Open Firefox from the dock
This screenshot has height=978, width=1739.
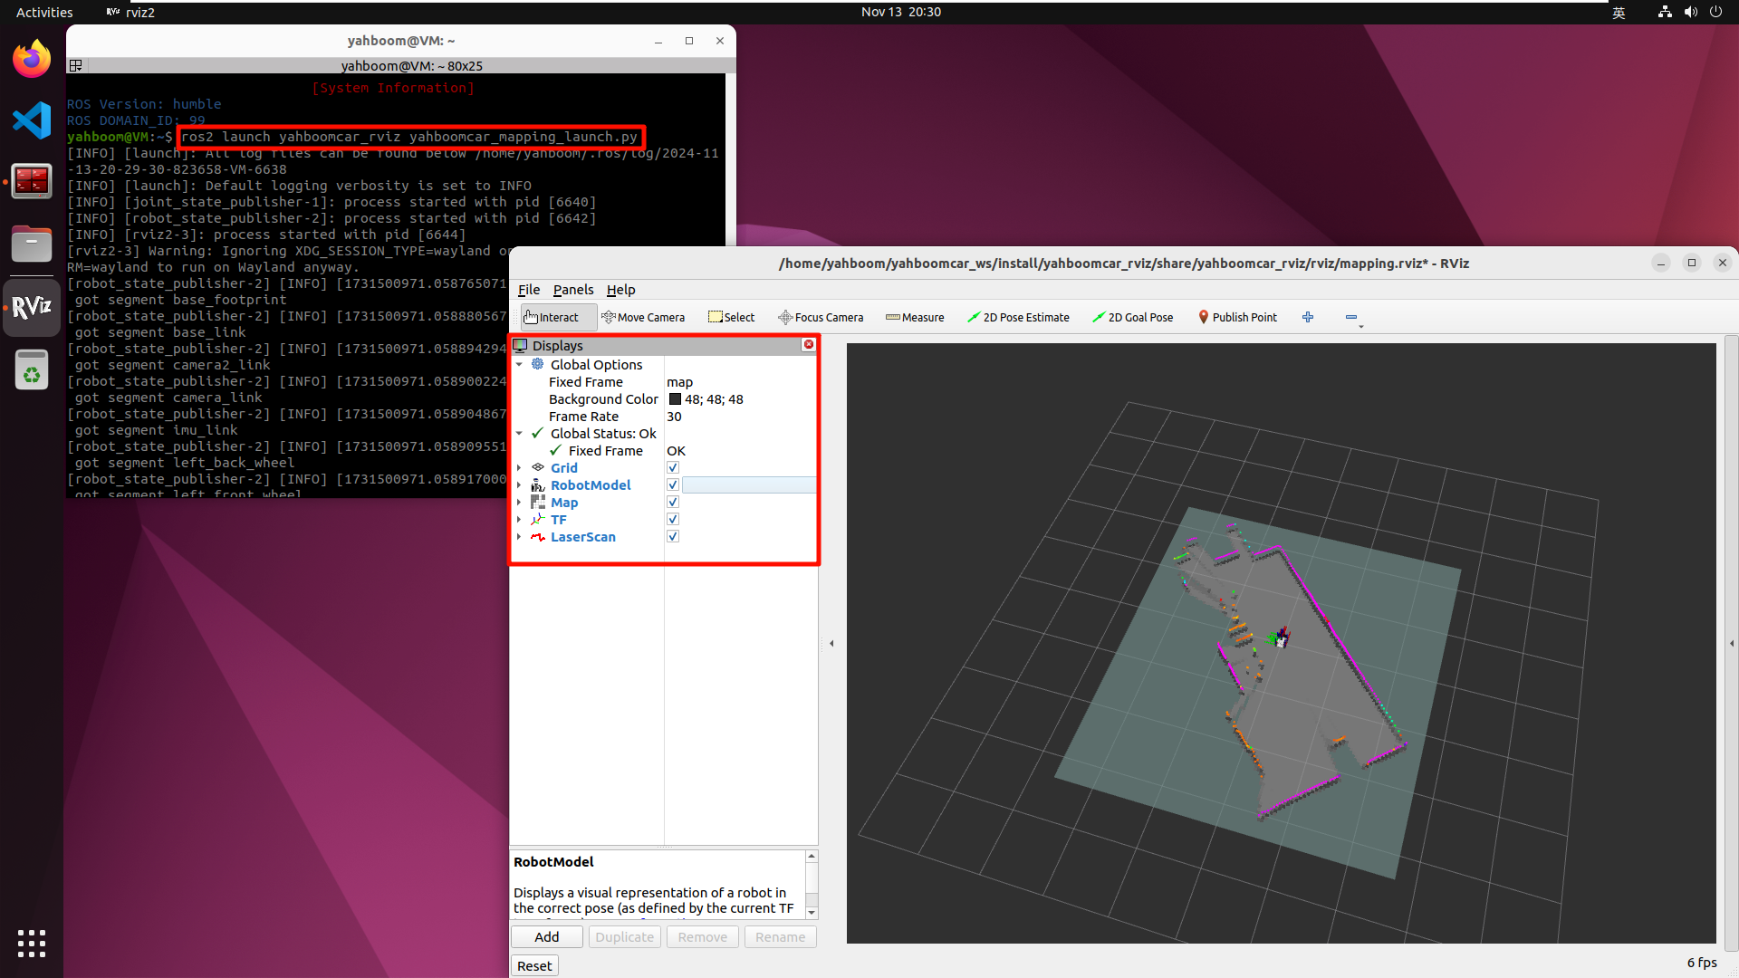coord(32,60)
